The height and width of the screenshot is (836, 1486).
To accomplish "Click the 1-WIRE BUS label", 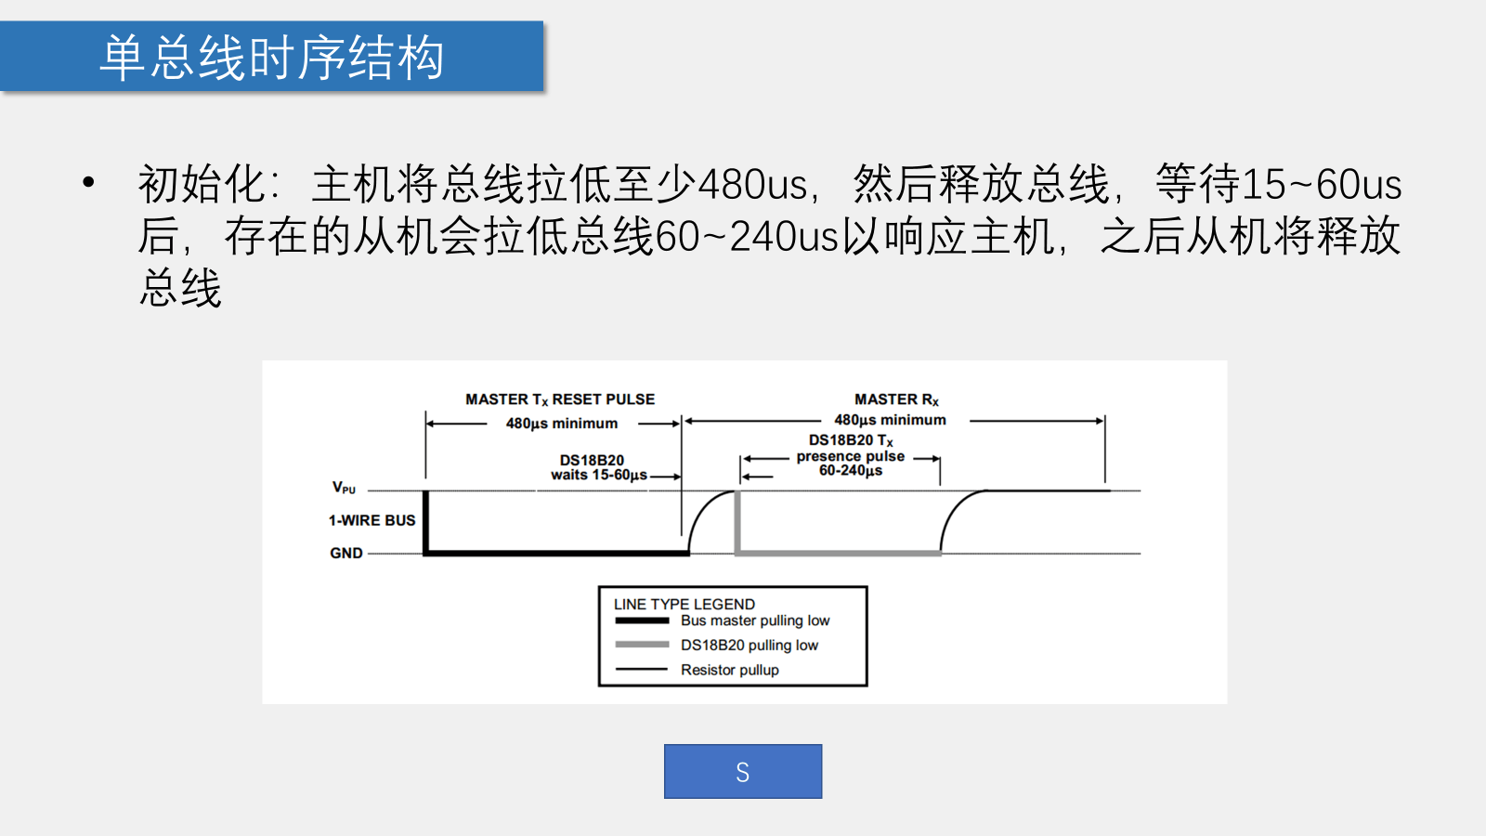I will [371, 520].
